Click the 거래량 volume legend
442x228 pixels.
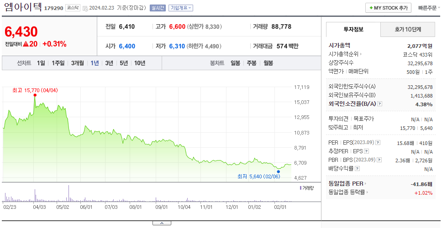[x=307, y=188]
